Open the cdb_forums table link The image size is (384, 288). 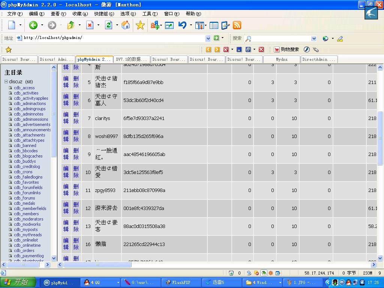(24, 198)
